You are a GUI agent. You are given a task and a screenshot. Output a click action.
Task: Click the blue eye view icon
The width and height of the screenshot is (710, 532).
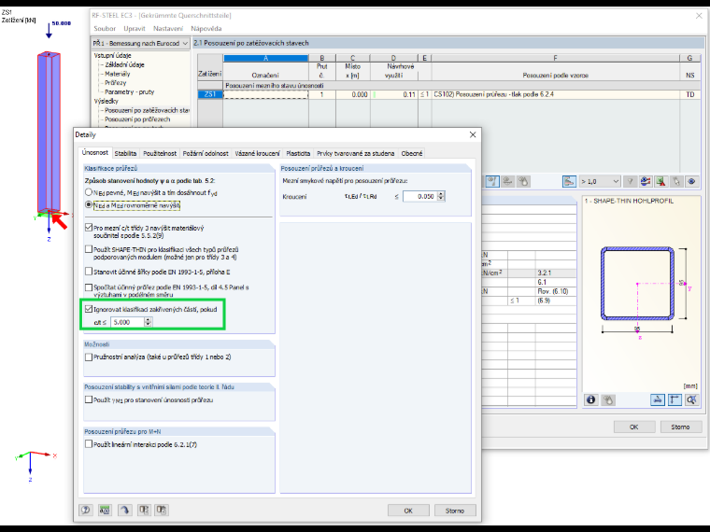[691, 181]
